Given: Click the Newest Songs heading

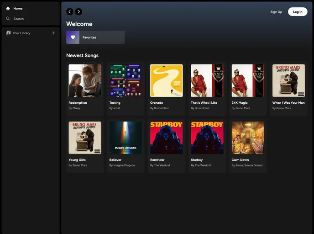Looking at the screenshot, I should [82, 56].
